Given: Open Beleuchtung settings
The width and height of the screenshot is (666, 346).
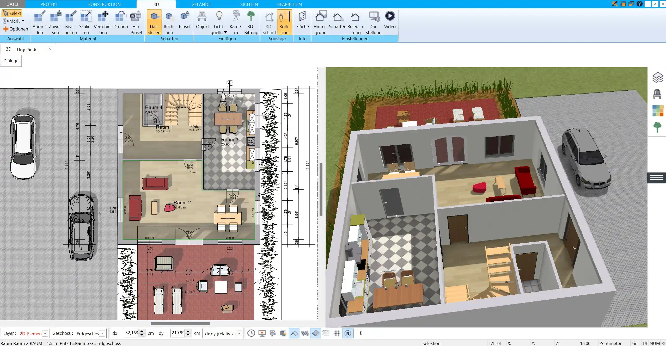Looking at the screenshot, I should pyautogui.click(x=356, y=22).
